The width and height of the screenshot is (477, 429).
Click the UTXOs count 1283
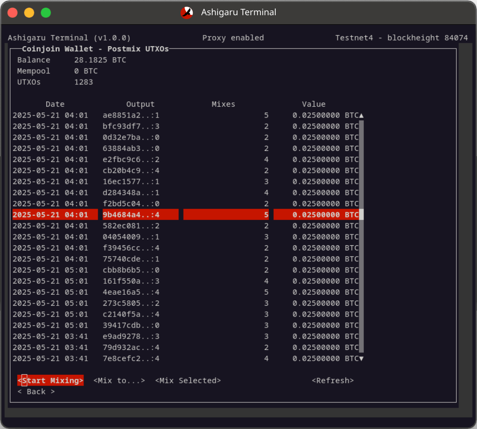click(83, 82)
